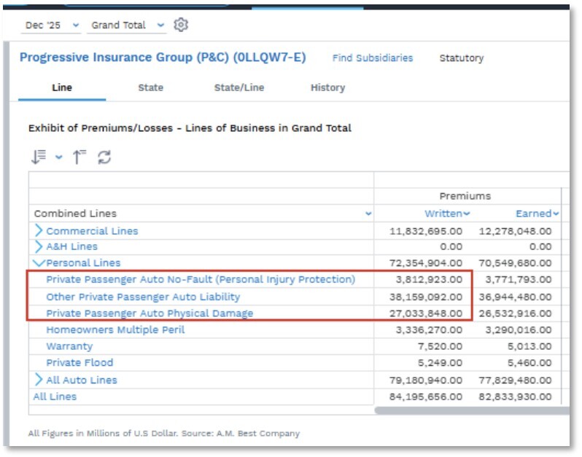The width and height of the screenshot is (582, 457).
Task: Open the A&H Lines link
Action: [x=71, y=246]
